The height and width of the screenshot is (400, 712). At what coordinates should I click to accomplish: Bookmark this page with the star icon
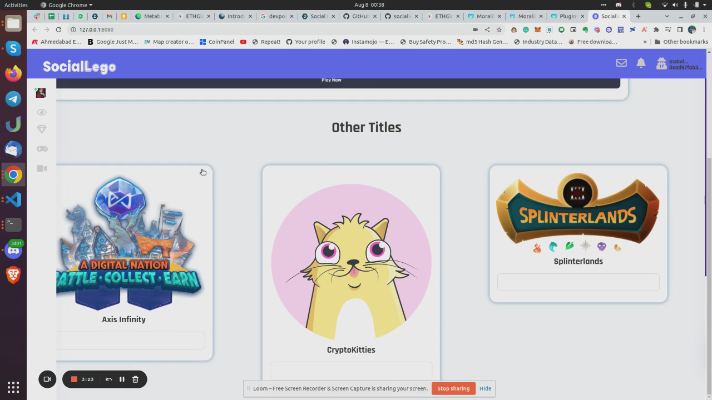(x=499, y=29)
